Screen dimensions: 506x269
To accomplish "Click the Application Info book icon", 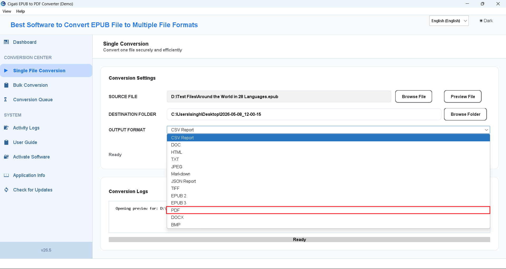I will [6, 175].
